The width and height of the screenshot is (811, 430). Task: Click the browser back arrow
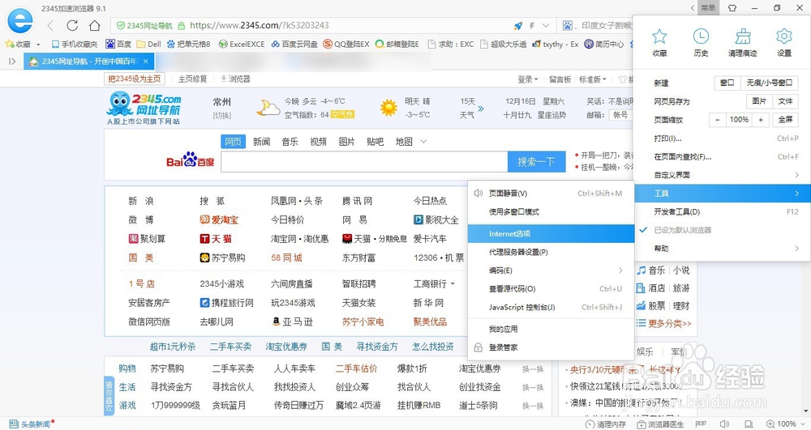point(50,25)
